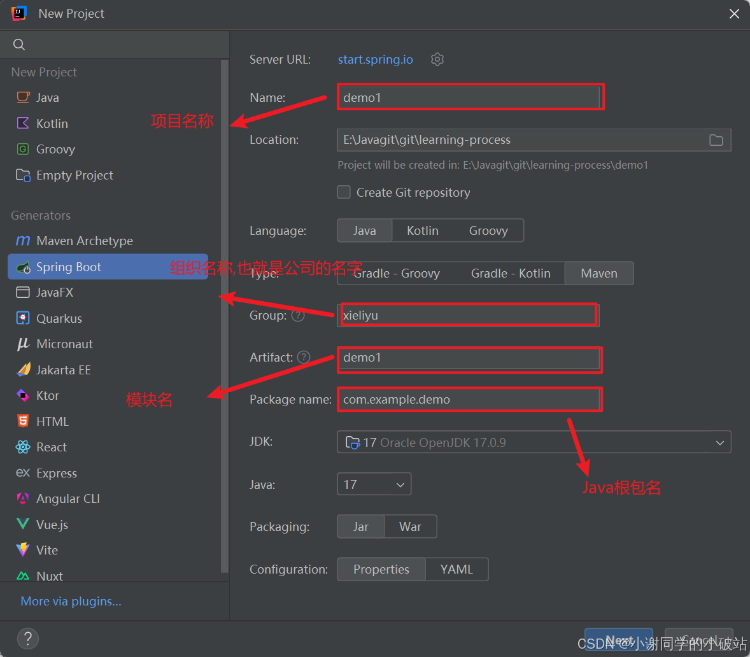Enable Create Git repository checkbox
The height and width of the screenshot is (657, 750).
(x=344, y=192)
